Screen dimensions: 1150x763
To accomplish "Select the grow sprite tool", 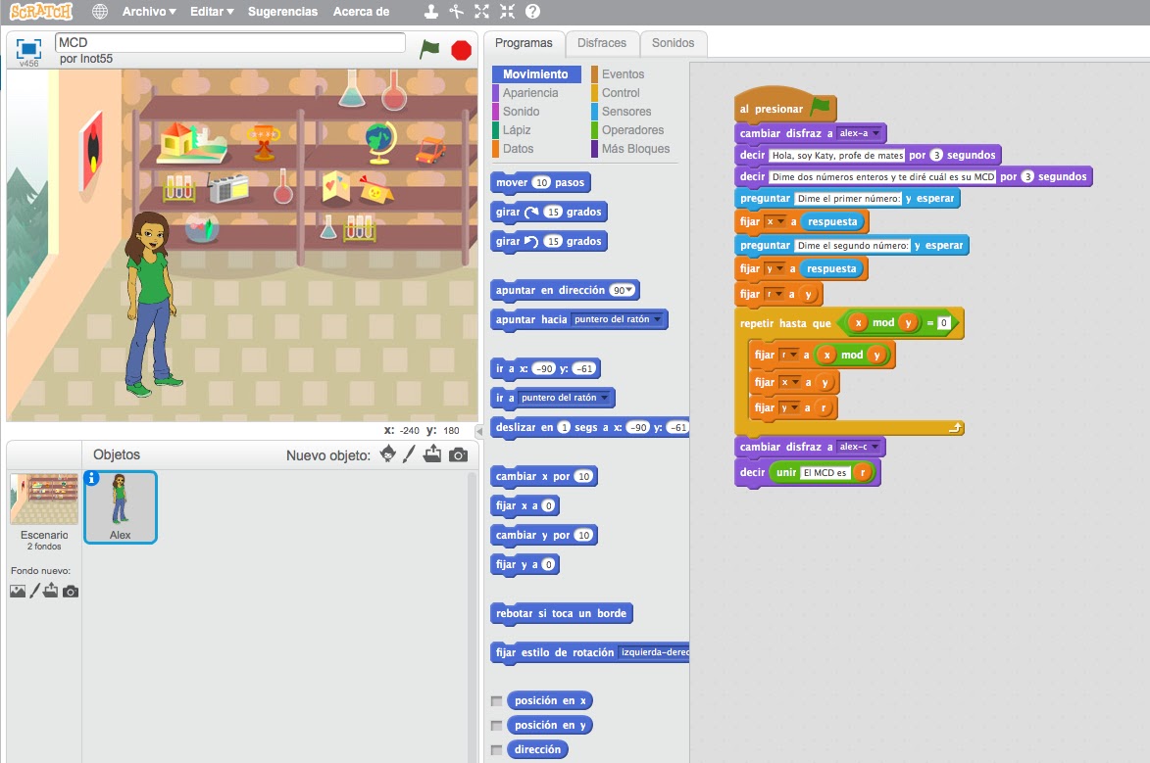I will click(x=480, y=13).
